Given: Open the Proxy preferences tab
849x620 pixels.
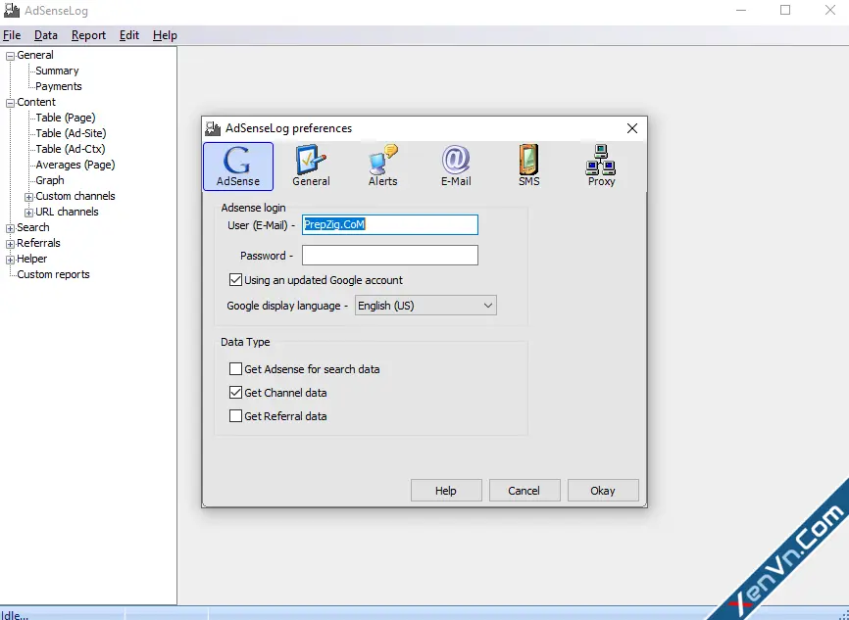Looking at the screenshot, I should [x=601, y=167].
